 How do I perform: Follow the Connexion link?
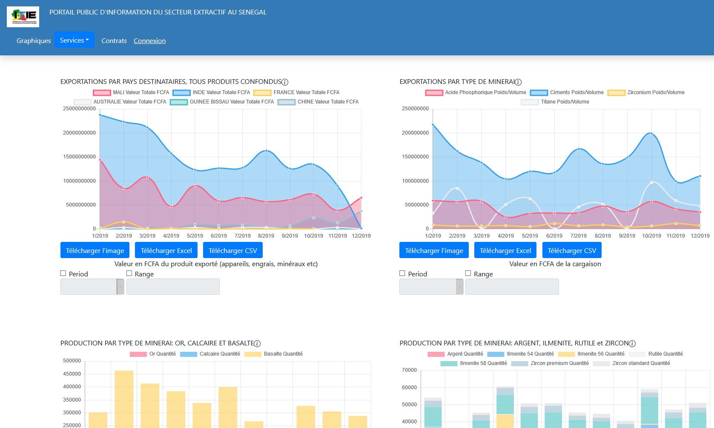pyautogui.click(x=149, y=40)
